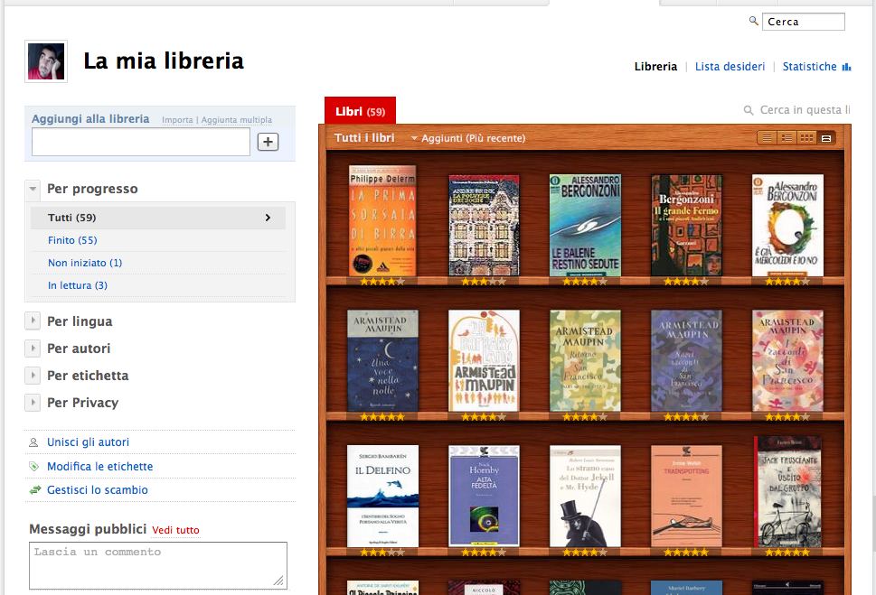The height and width of the screenshot is (595, 876).
Task: Open Jack Frusciante è uscito dal gruppo cover
Action: point(787,492)
